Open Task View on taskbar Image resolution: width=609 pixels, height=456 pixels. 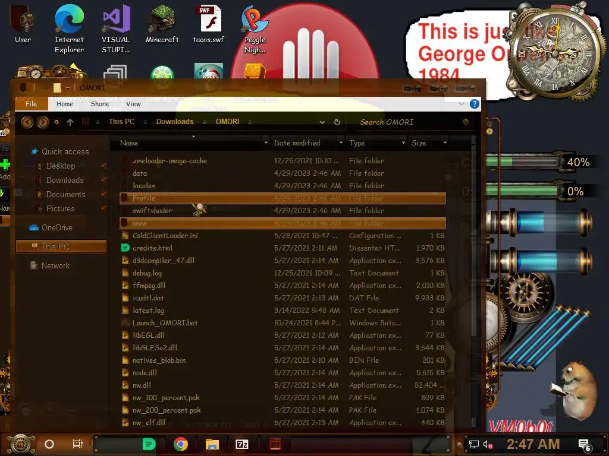click(78, 444)
